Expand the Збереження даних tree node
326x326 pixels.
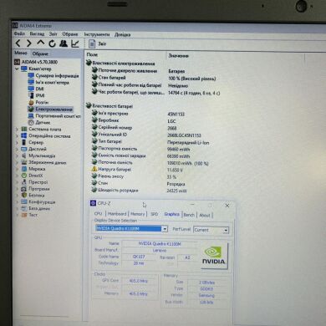[17, 162]
